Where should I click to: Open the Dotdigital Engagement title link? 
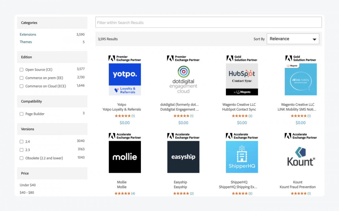coord(180,109)
